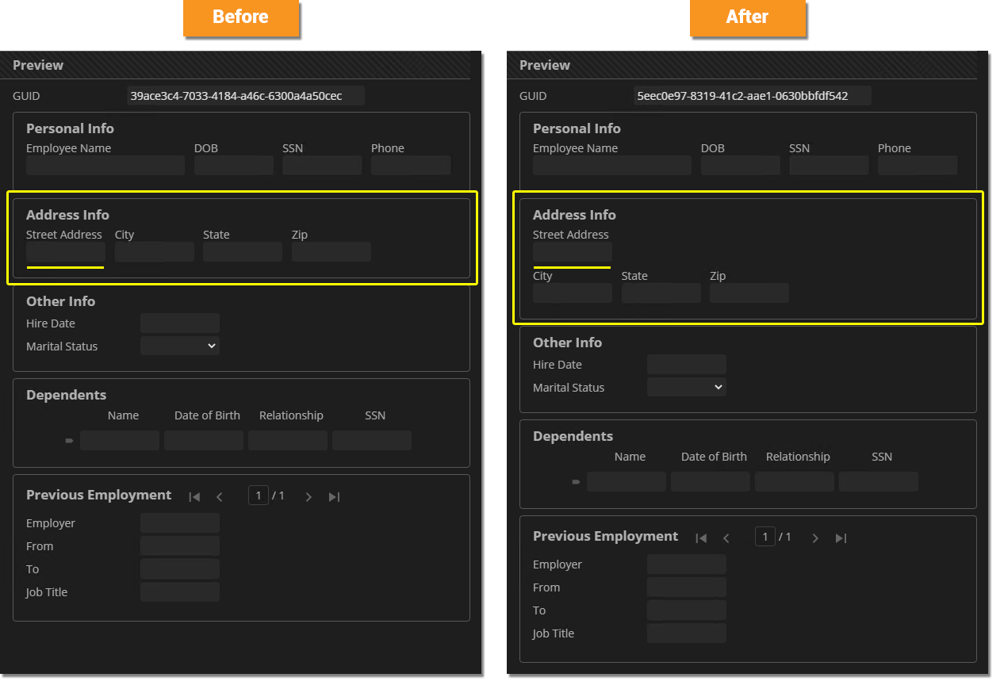Click the orange After label
The height and width of the screenshot is (685, 1004).
click(x=747, y=17)
